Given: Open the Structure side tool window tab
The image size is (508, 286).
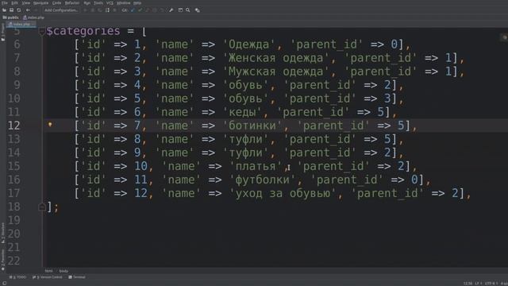Looking at the screenshot, I should 3,233.
